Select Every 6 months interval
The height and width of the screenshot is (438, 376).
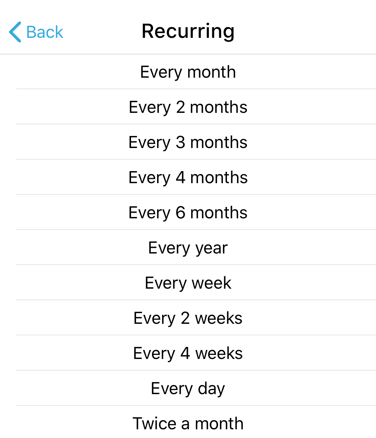(x=188, y=213)
